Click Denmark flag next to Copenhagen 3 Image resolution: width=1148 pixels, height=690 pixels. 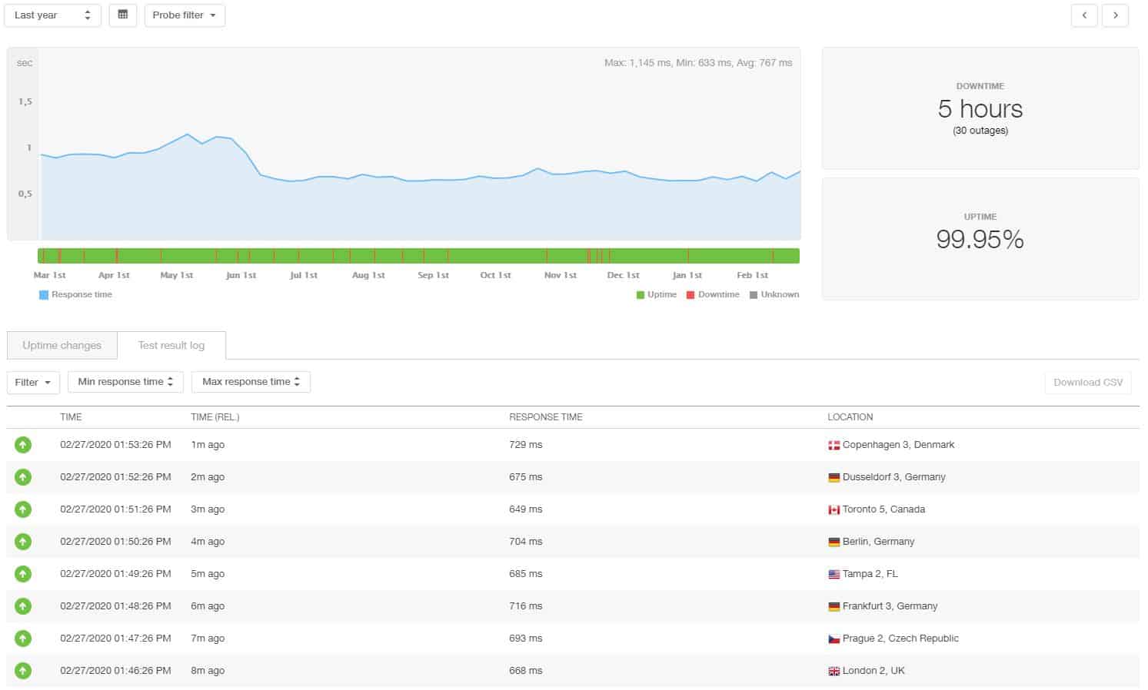click(834, 446)
